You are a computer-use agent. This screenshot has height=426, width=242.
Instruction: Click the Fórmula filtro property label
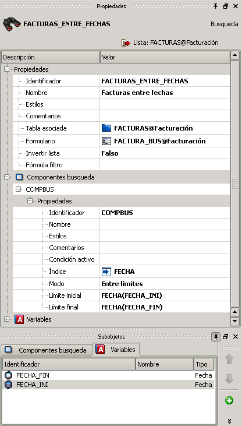click(x=44, y=165)
